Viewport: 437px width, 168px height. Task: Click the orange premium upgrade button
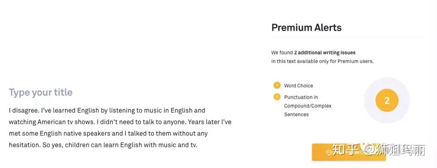point(348,152)
